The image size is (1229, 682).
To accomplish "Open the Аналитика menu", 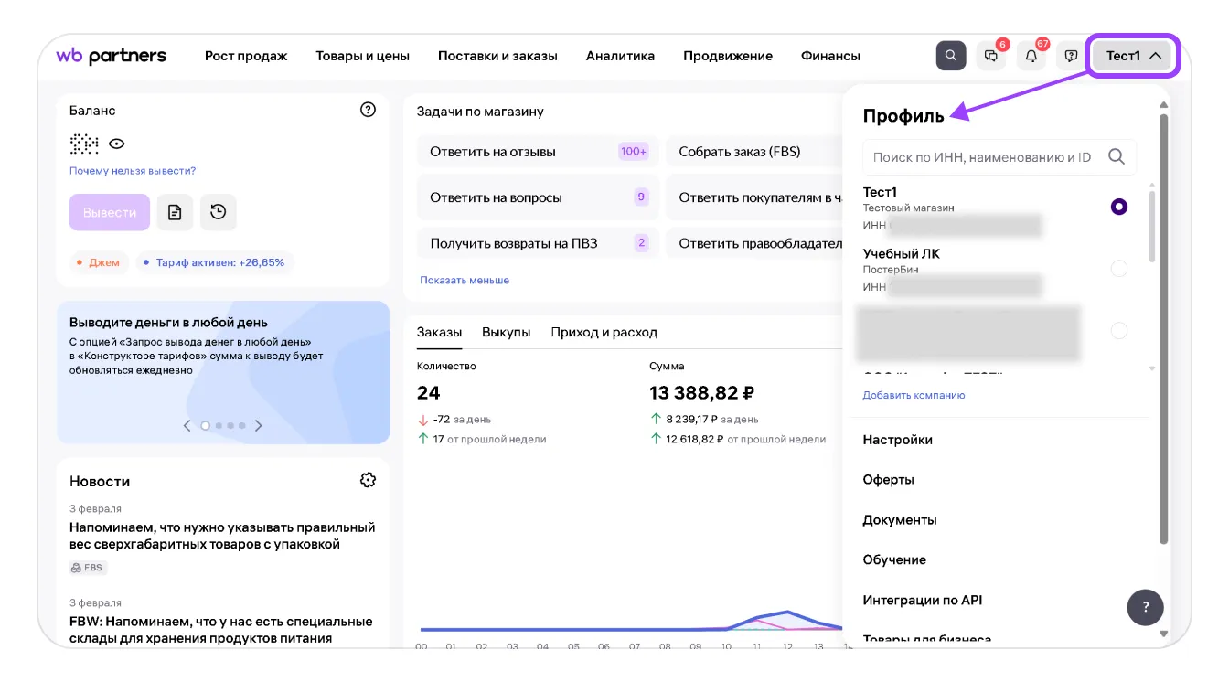I will click(x=620, y=56).
